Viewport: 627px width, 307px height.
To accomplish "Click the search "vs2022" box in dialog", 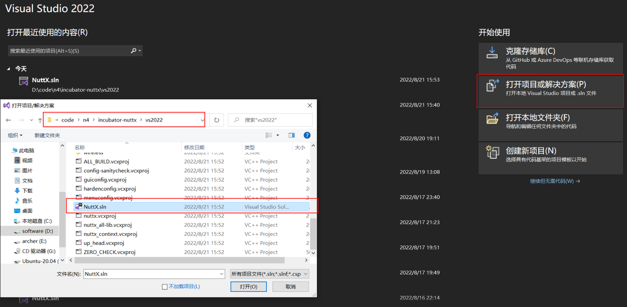I will click(270, 120).
